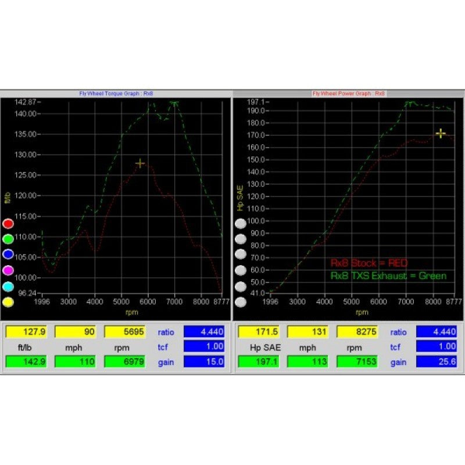
Task: Click the yellow trace circle
Action: click(8, 302)
